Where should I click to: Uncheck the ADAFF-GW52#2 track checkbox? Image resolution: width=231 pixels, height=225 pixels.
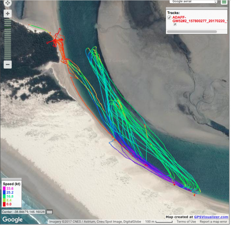pyautogui.click(x=169, y=17)
